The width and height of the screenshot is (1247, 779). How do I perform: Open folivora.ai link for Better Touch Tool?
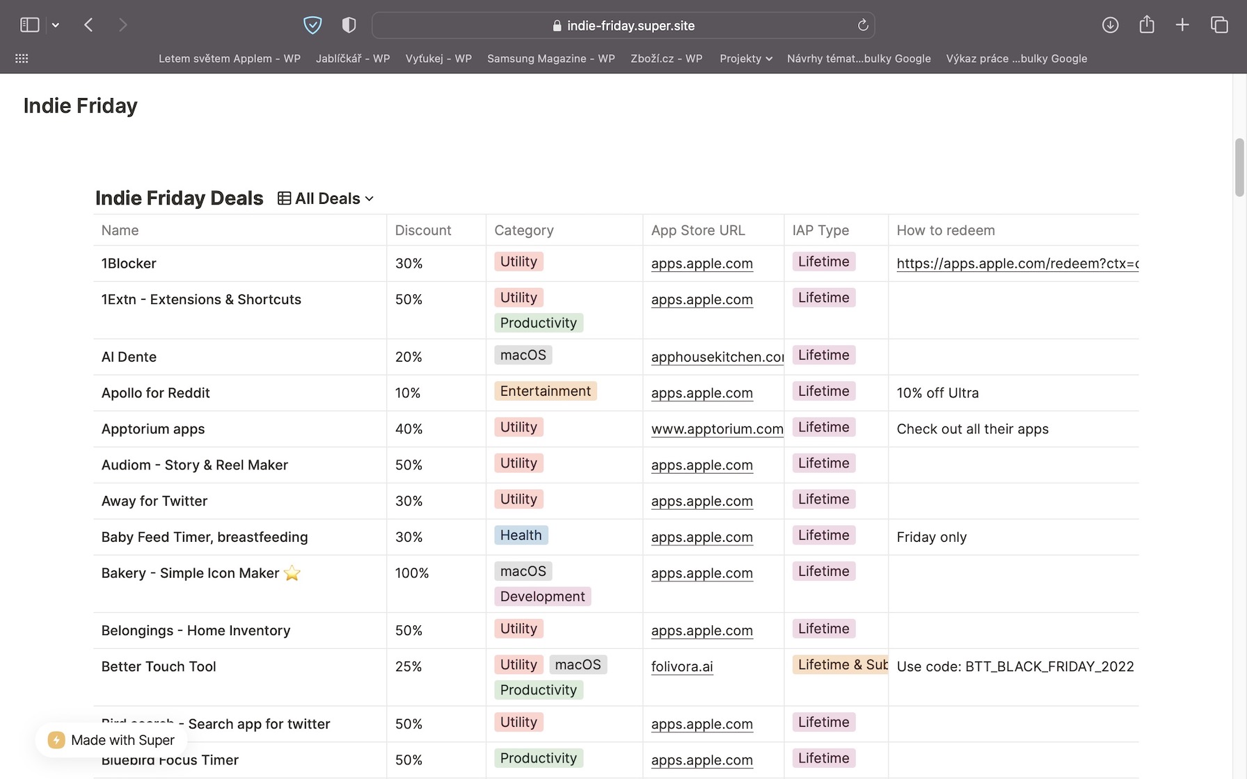(x=681, y=666)
